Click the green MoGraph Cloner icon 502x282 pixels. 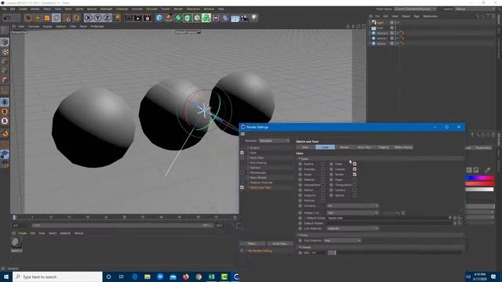coord(206,18)
